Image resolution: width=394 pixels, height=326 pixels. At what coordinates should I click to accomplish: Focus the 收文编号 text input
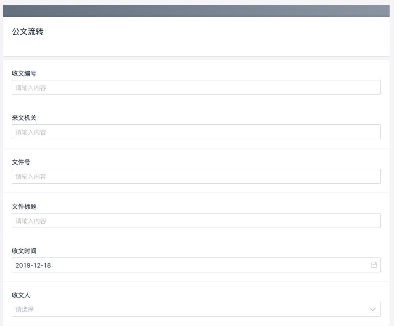point(196,87)
